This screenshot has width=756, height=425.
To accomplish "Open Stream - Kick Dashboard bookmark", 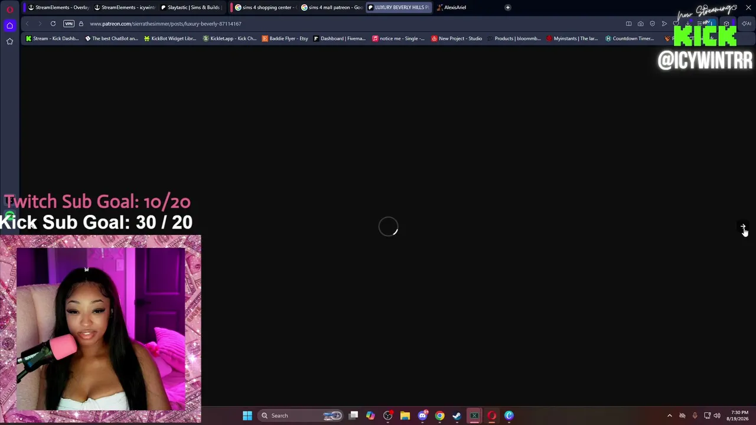I will tap(52, 38).
